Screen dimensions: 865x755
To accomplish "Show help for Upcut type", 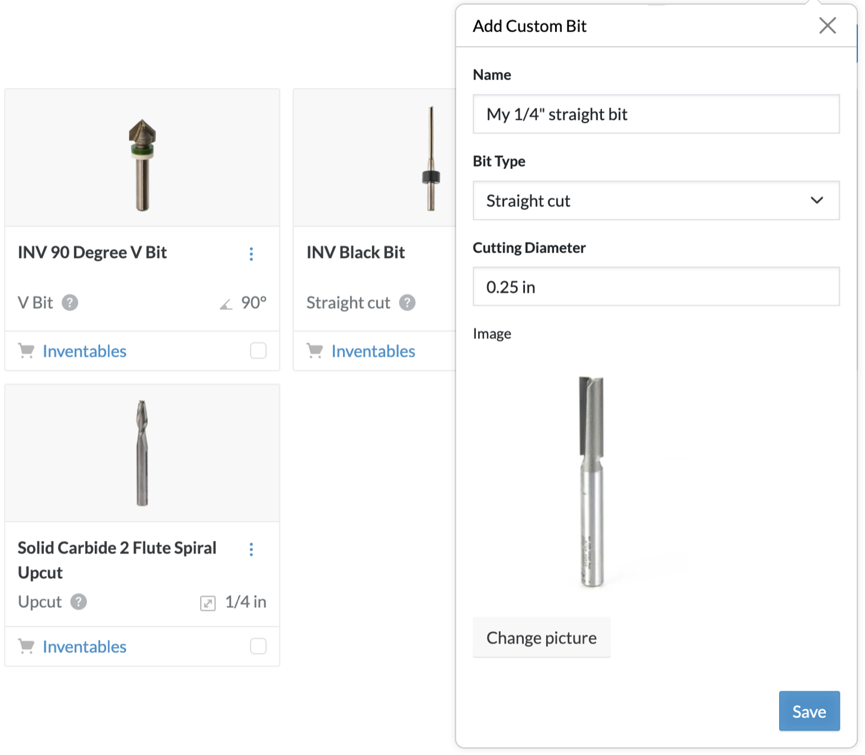I will coord(79,602).
